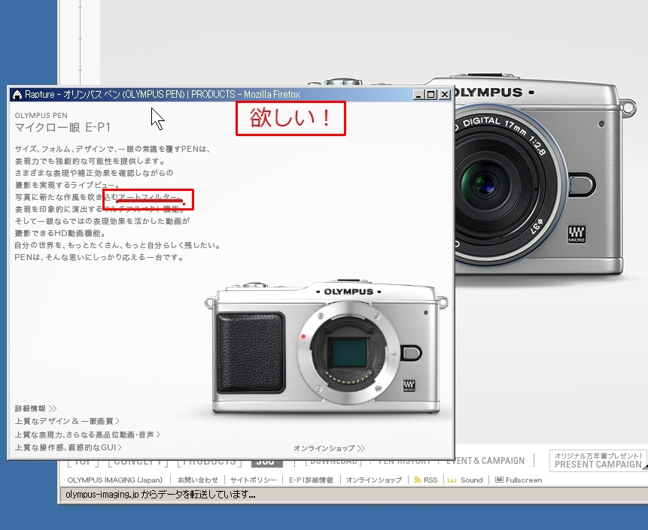
Task: Click the E-P1 body image without lens
Action: point(326,347)
